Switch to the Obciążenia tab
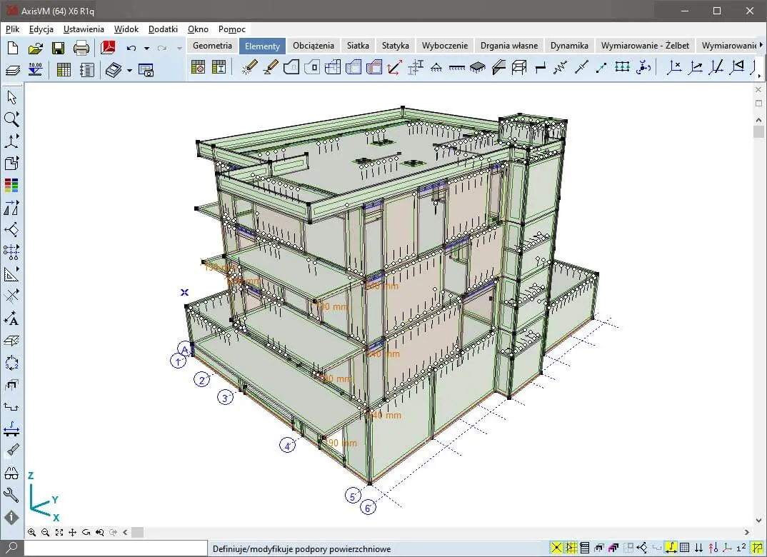The height and width of the screenshot is (557, 767). [313, 45]
